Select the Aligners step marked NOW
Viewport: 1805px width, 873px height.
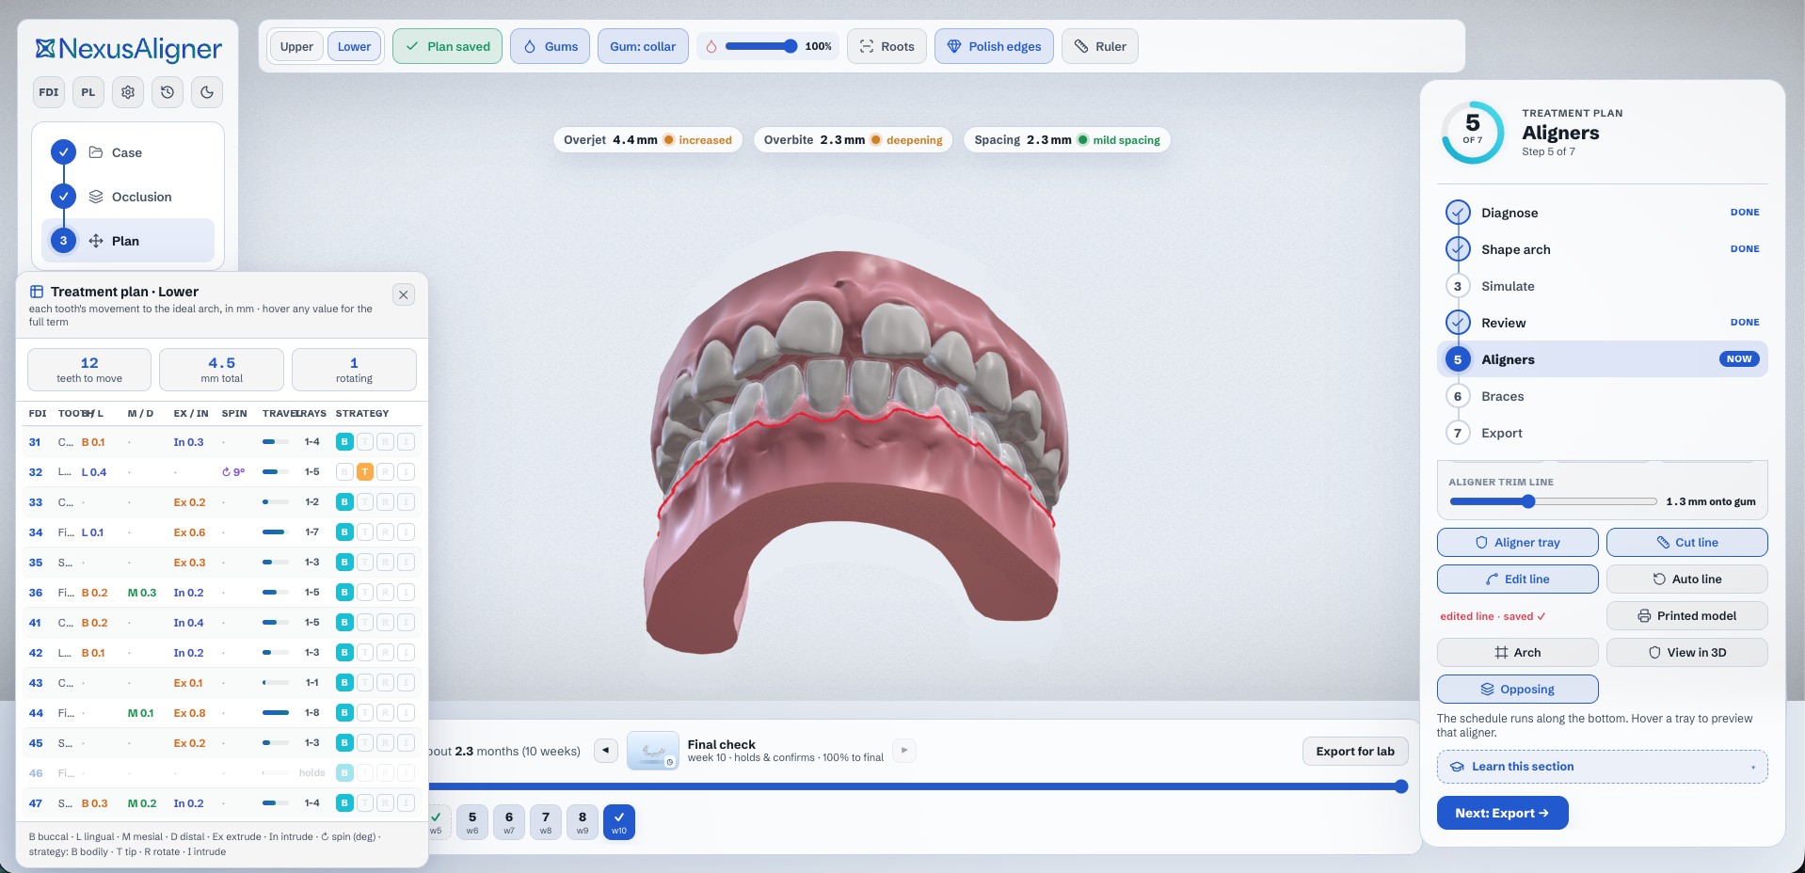point(1602,359)
